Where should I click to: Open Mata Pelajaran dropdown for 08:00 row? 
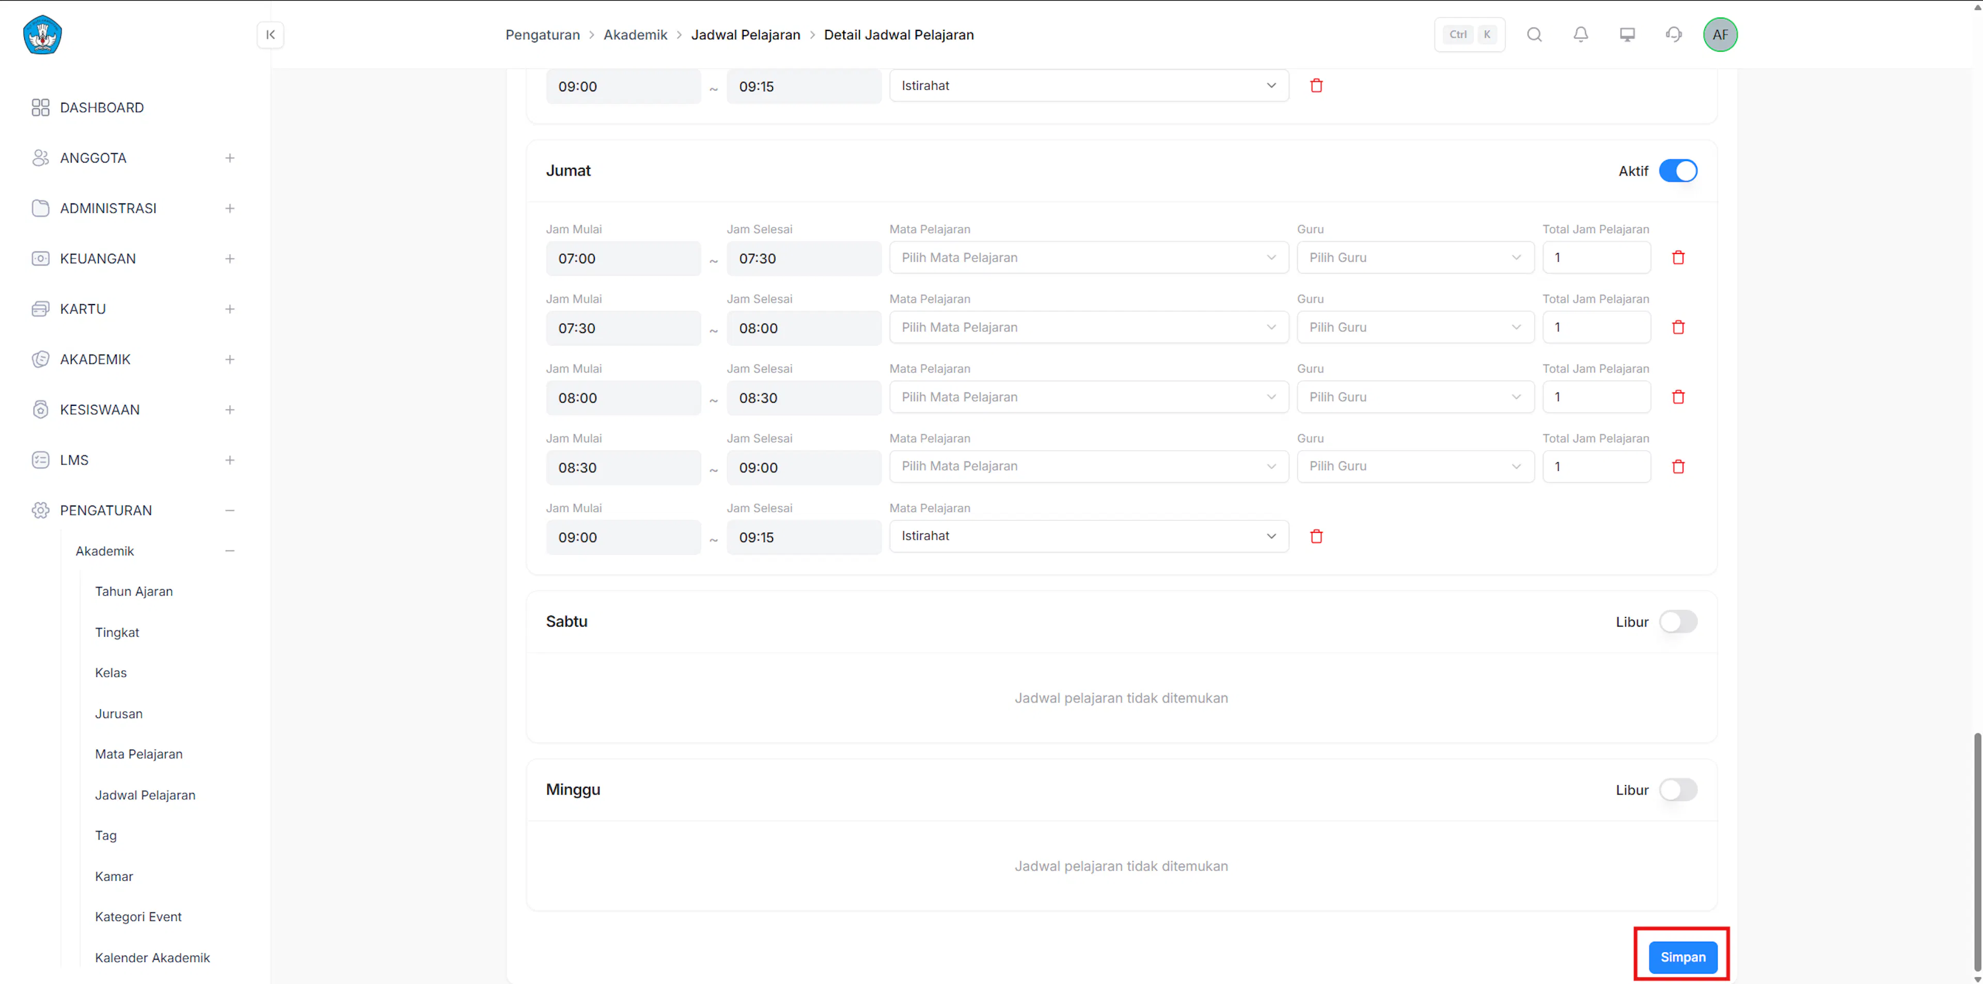1089,397
